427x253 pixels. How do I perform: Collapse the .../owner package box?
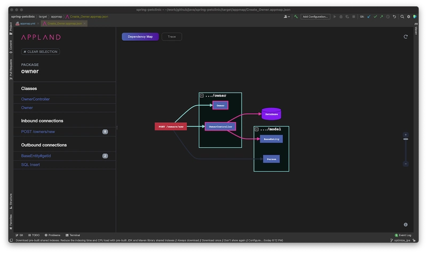(x=202, y=96)
